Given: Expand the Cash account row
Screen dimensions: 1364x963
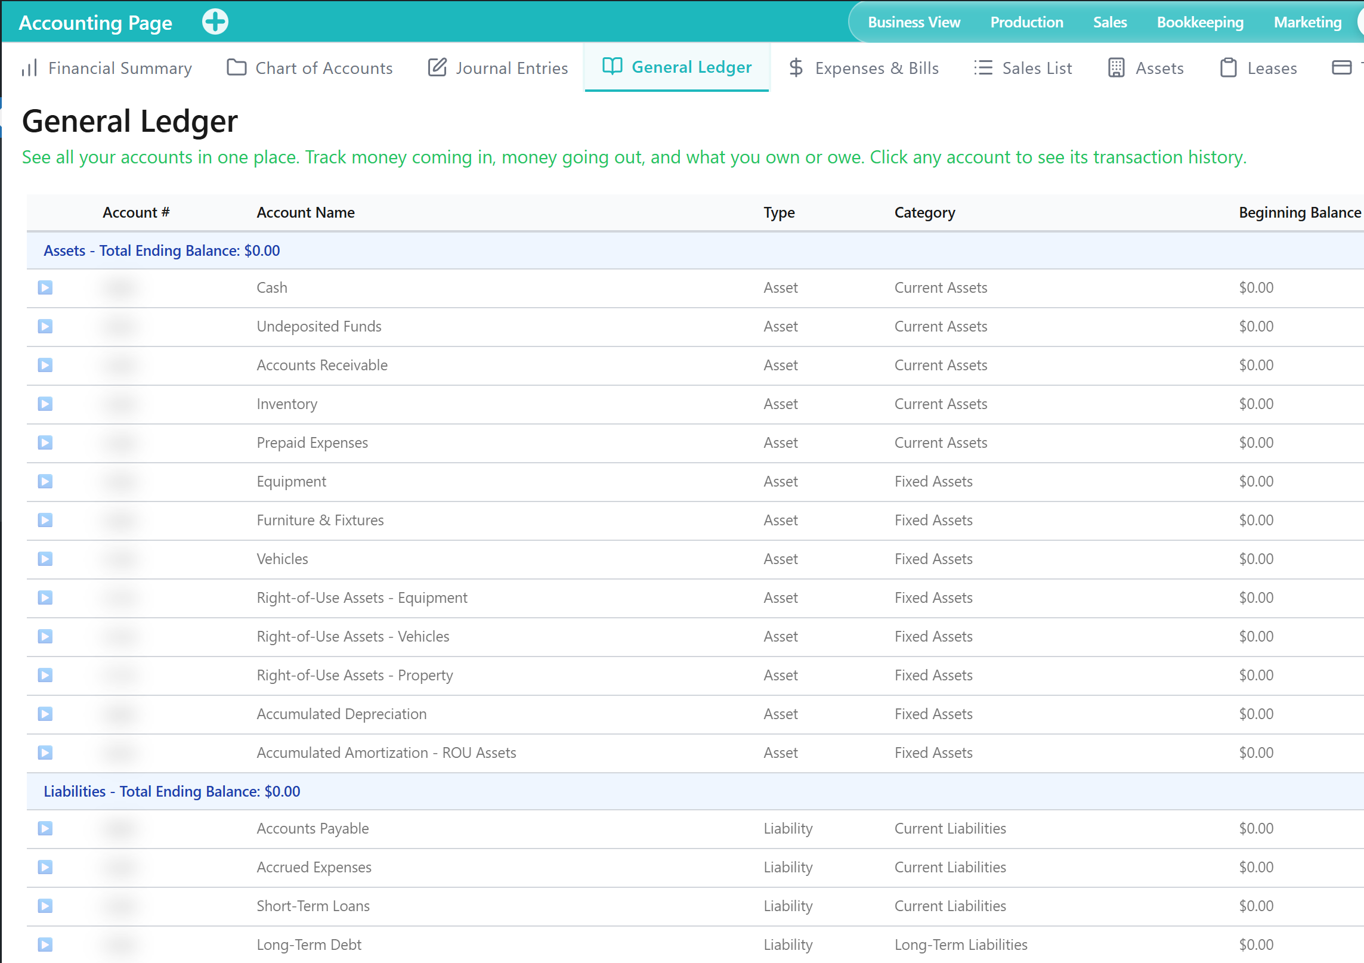Looking at the screenshot, I should 45,288.
